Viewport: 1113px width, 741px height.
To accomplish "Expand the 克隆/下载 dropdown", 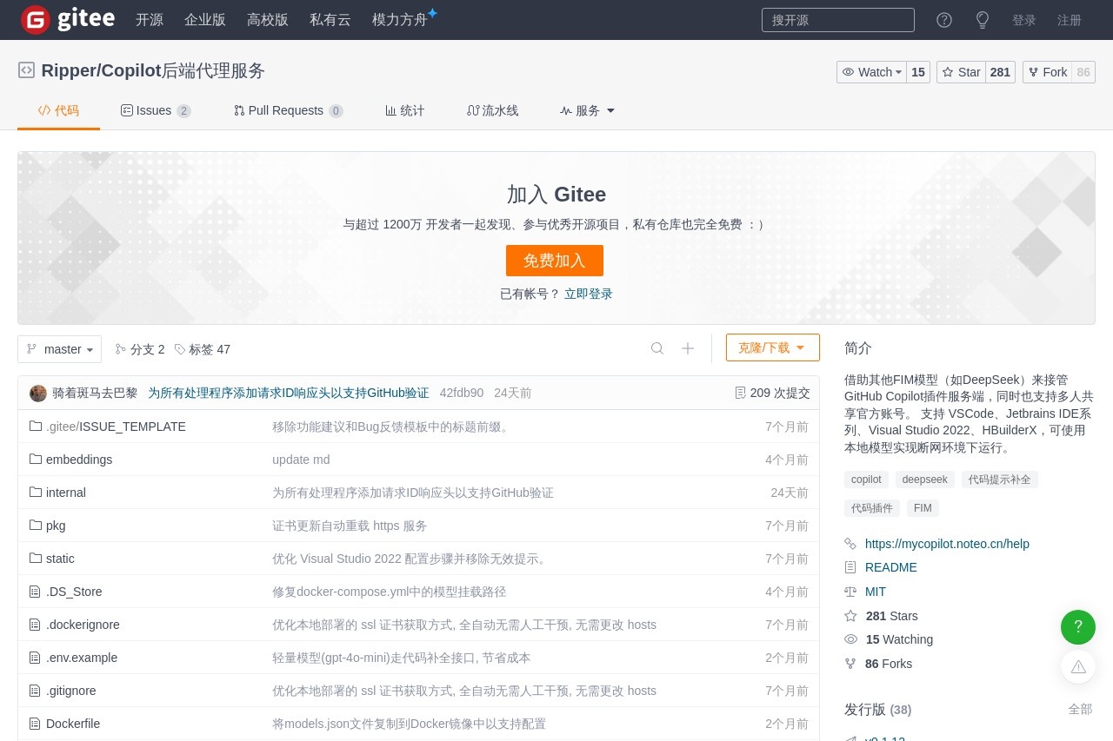I will pyautogui.click(x=773, y=347).
